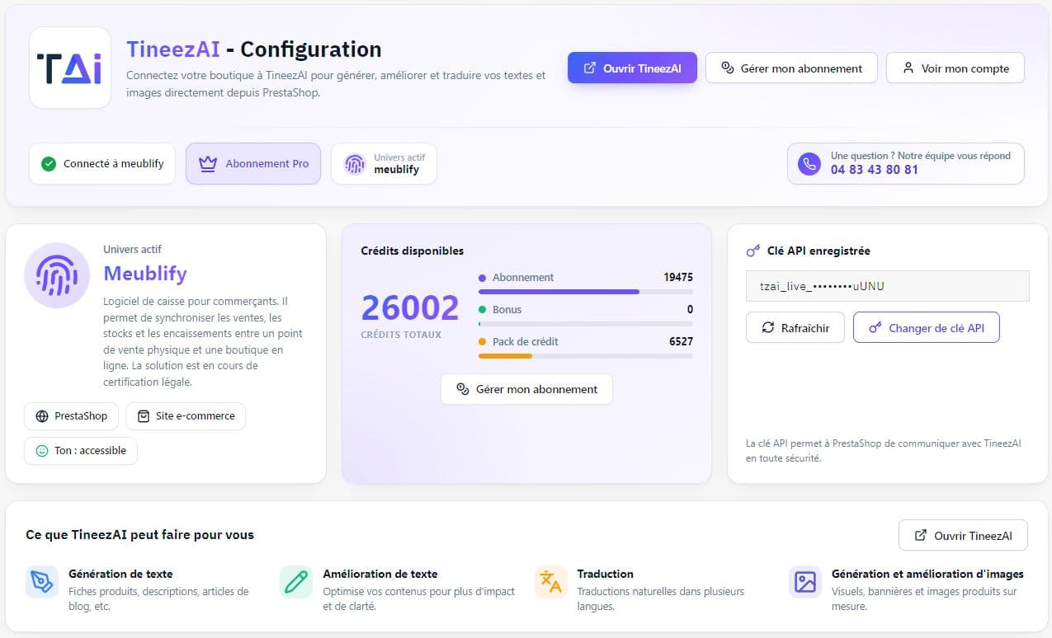Click the API key field tzai_live

pyautogui.click(x=888, y=286)
